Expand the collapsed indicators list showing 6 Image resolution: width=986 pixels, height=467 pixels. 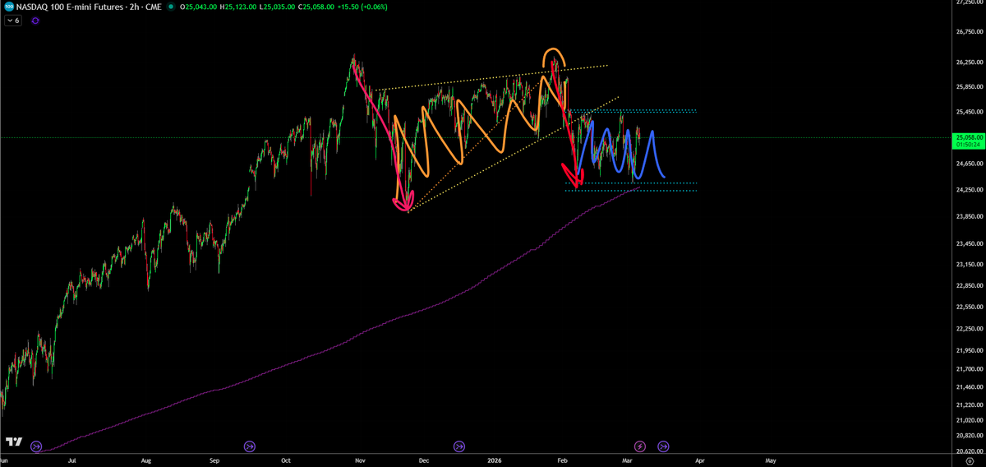pyautogui.click(x=14, y=21)
